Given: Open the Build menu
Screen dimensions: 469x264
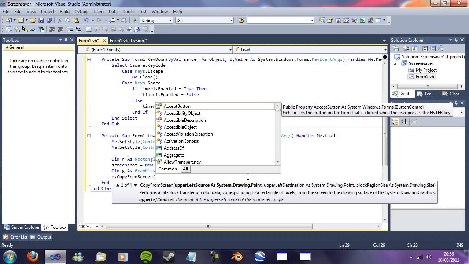Looking at the screenshot, I should pyautogui.click(x=64, y=12).
